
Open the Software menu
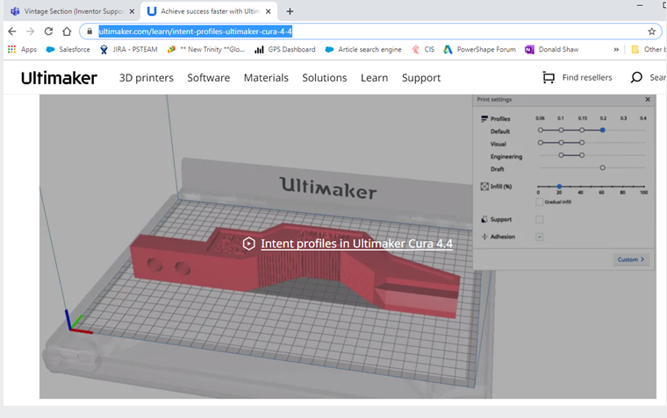click(209, 78)
